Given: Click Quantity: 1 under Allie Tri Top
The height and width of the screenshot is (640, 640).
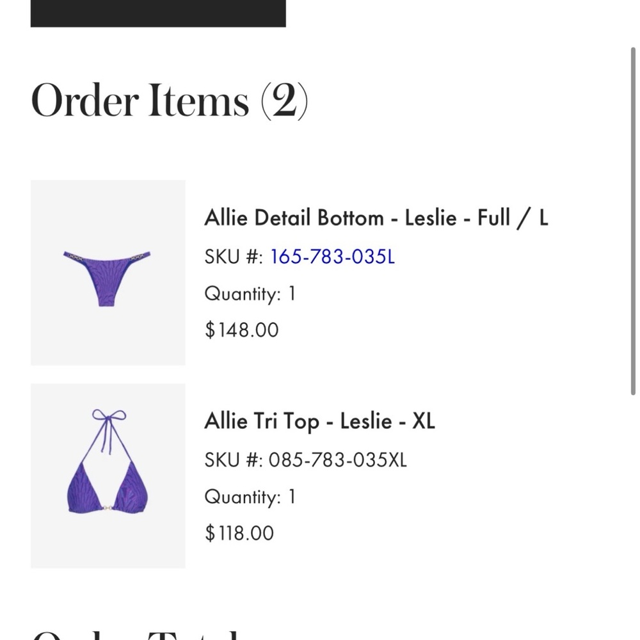Looking at the screenshot, I should (250, 497).
